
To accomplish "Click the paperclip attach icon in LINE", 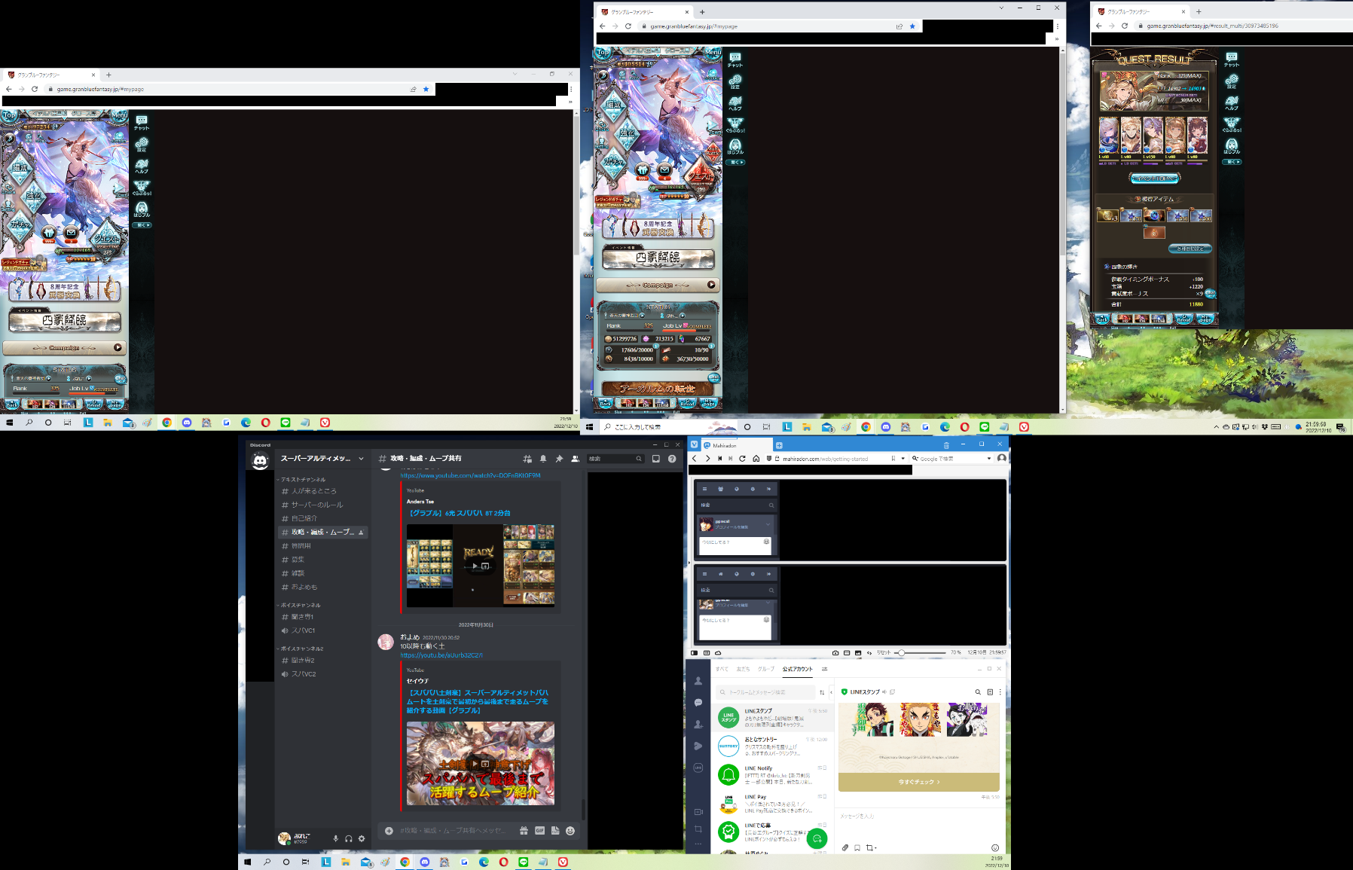I will pos(845,847).
